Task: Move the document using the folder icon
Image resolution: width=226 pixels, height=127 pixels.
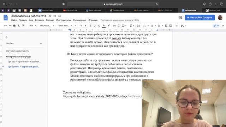Action: click(55, 16)
